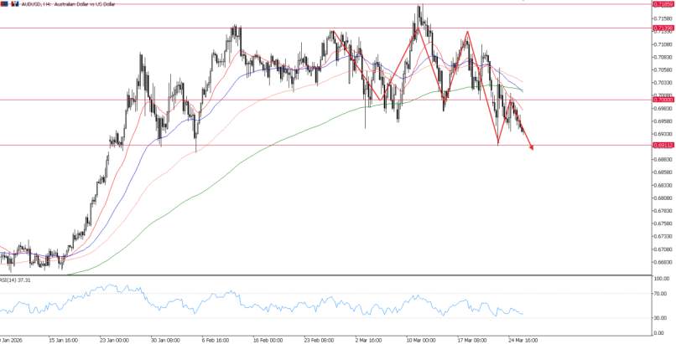Click the 30.00 RSI scale value
The height and width of the screenshot is (344, 676).
click(660, 318)
